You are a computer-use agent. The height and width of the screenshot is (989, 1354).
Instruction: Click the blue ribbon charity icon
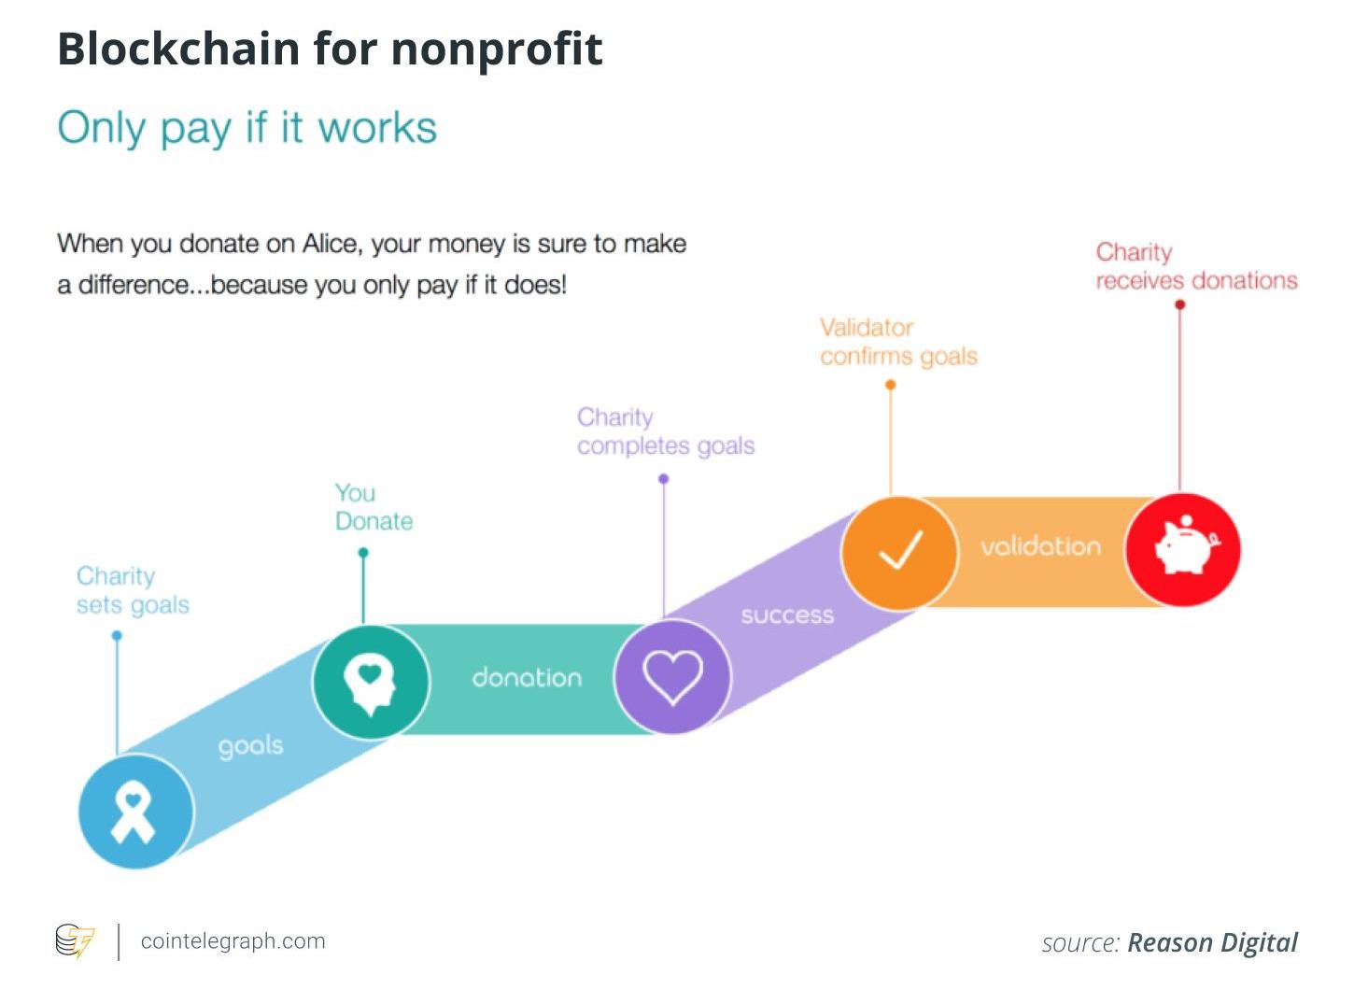[135, 811]
